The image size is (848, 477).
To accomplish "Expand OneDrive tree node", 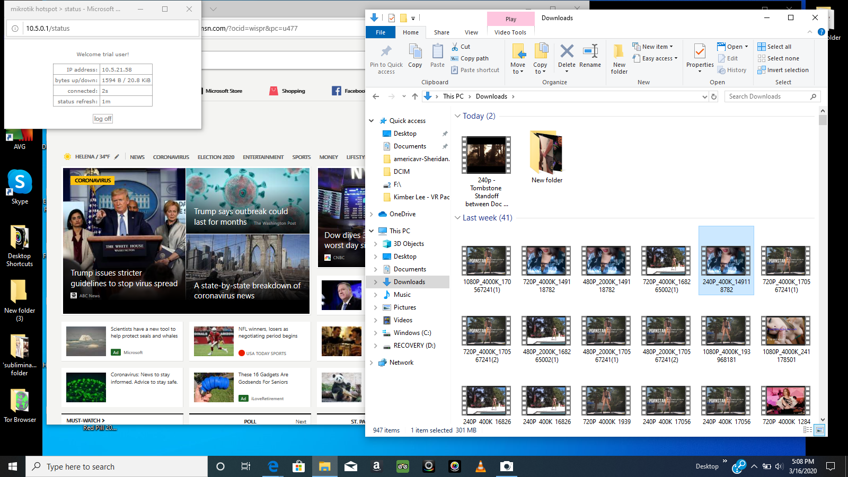I will click(372, 214).
